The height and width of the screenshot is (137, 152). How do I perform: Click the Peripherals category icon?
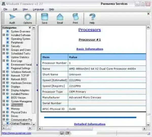pyautogui.click(x=8, y=42)
